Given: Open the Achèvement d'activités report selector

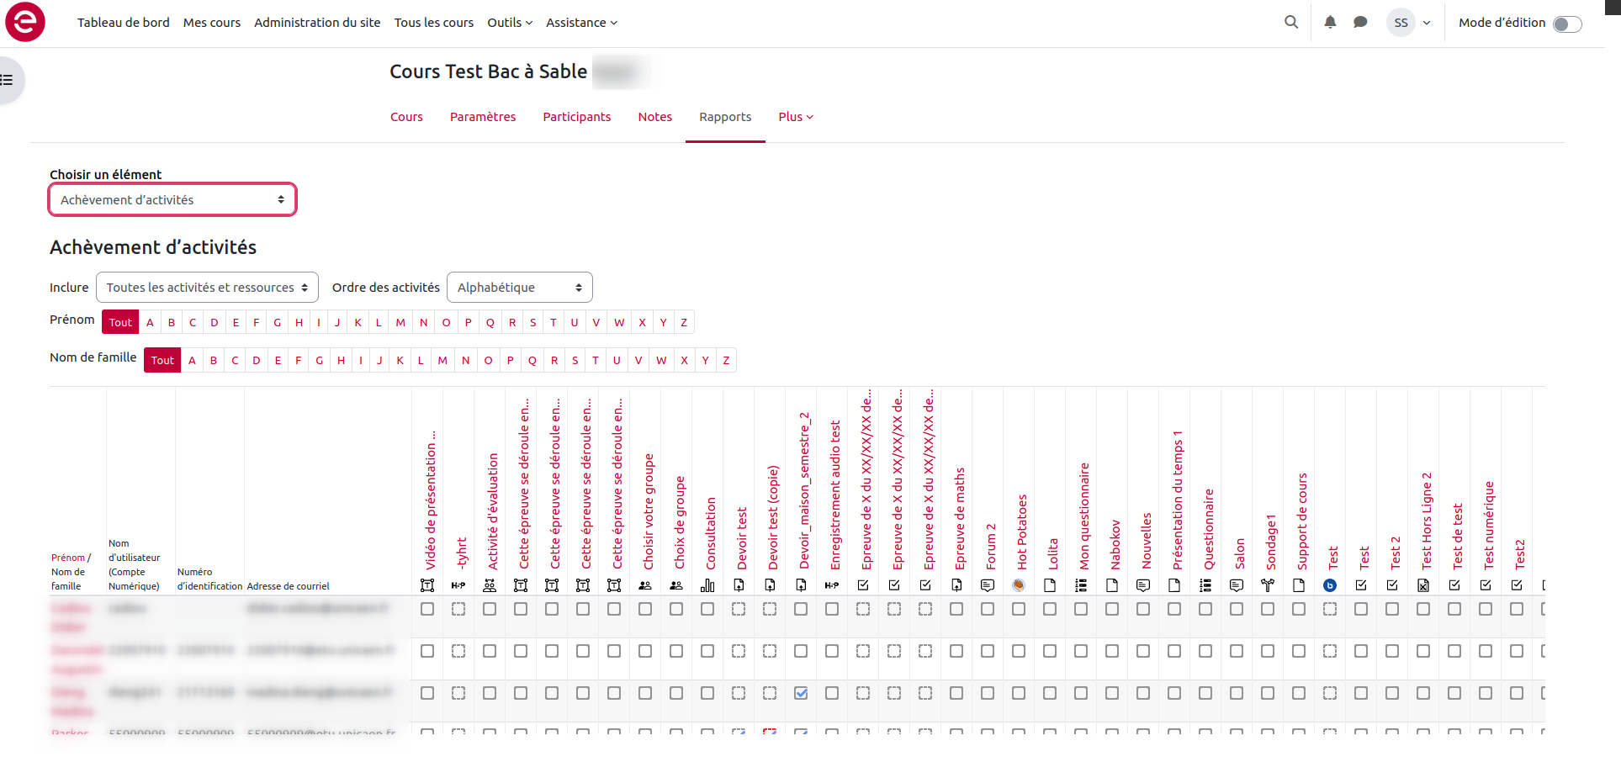Looking at the screenshot, I should (172, 200).
